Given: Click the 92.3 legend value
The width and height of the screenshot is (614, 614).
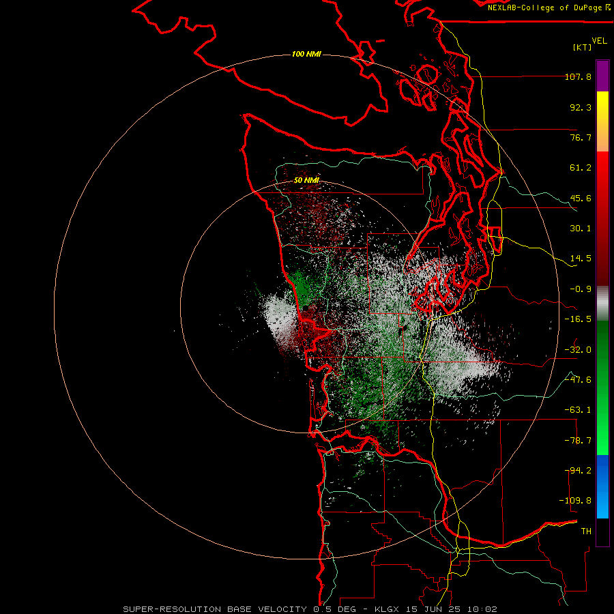Looking at the screenshot, I should (x=581, y=107).
